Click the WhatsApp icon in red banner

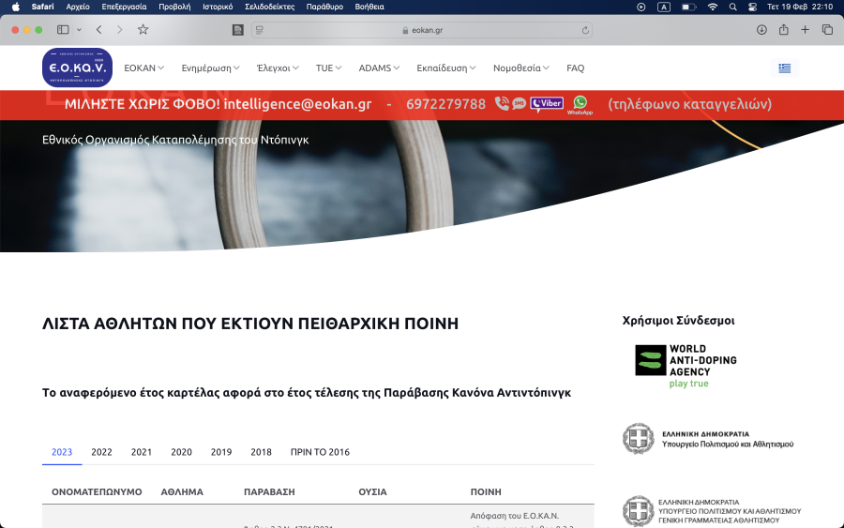pyautogui.click(x=580, y=104)
